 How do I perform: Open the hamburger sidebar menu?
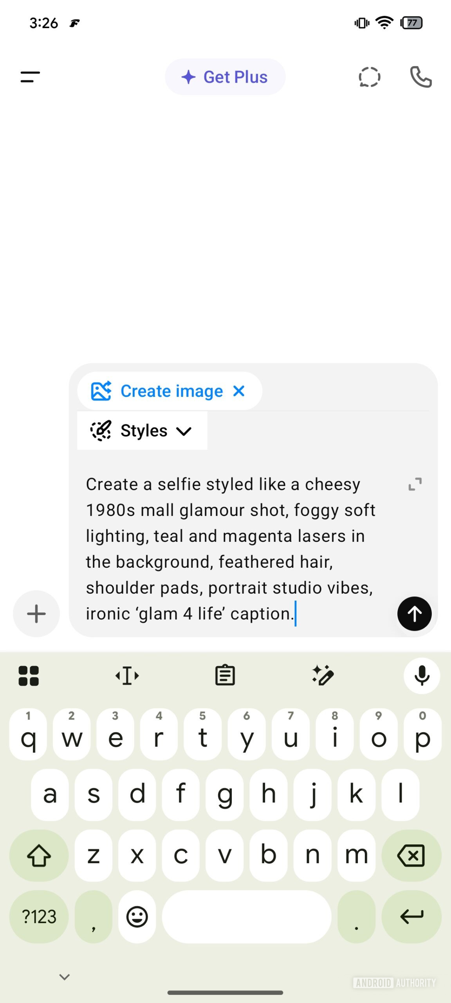coord(30,77)
